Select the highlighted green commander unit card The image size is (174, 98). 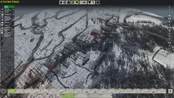point(12,91)
